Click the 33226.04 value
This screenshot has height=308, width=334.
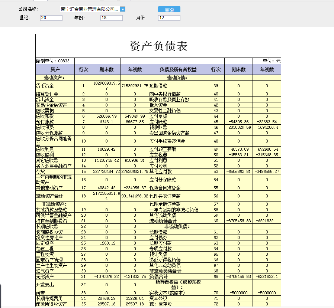tap(135, 298)
